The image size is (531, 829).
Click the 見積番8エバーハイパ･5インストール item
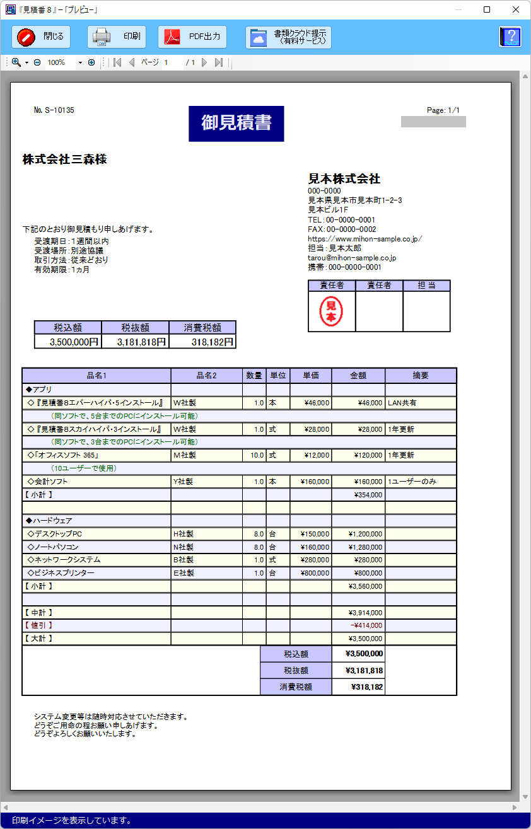[96, 403]
